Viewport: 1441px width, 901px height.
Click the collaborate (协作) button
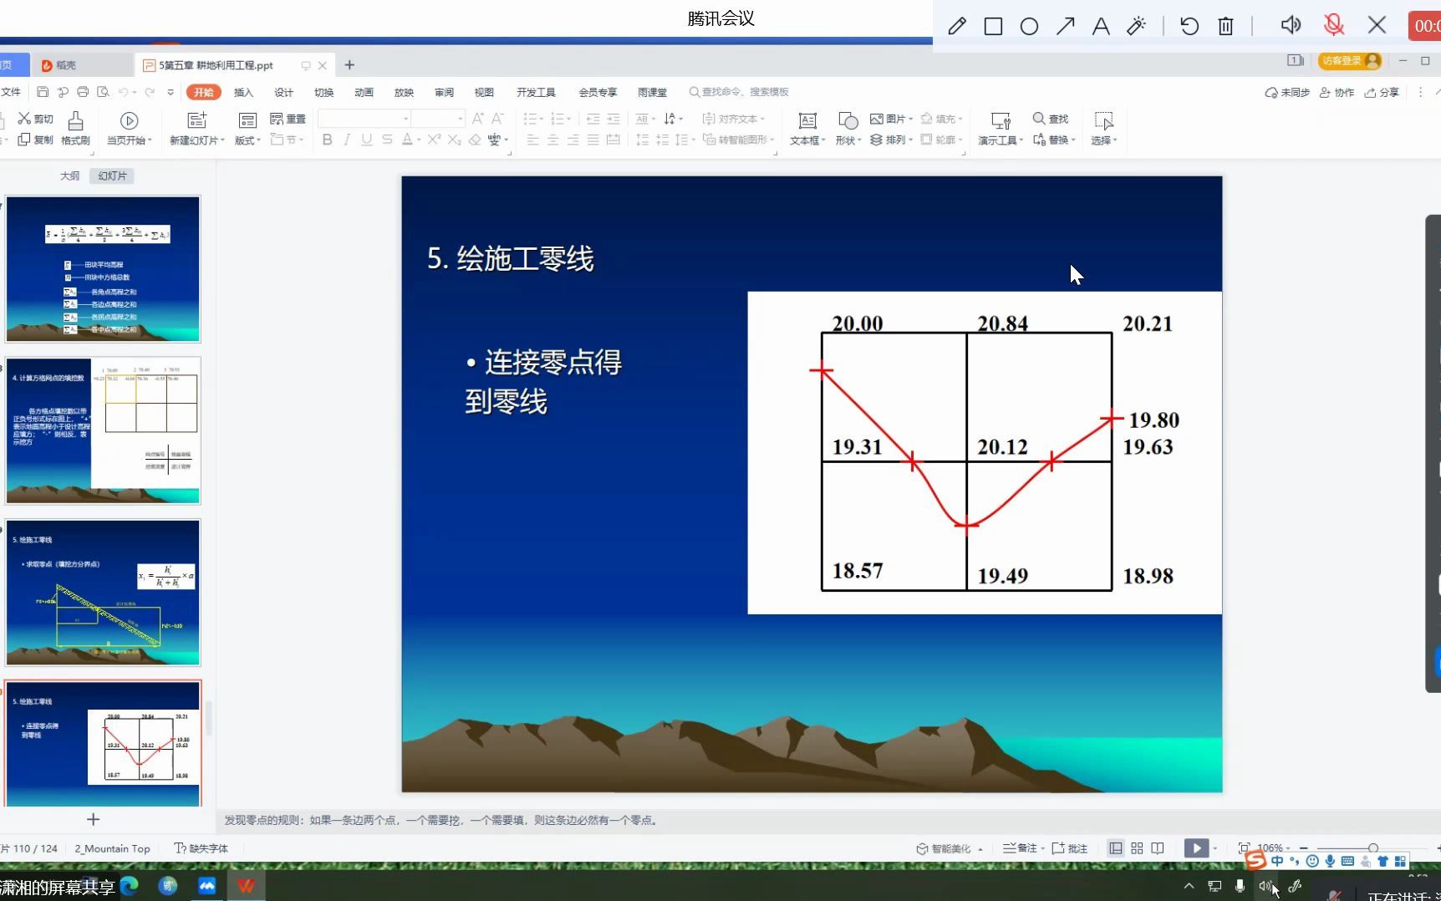pyautogui.click(x=1337, y=92)
